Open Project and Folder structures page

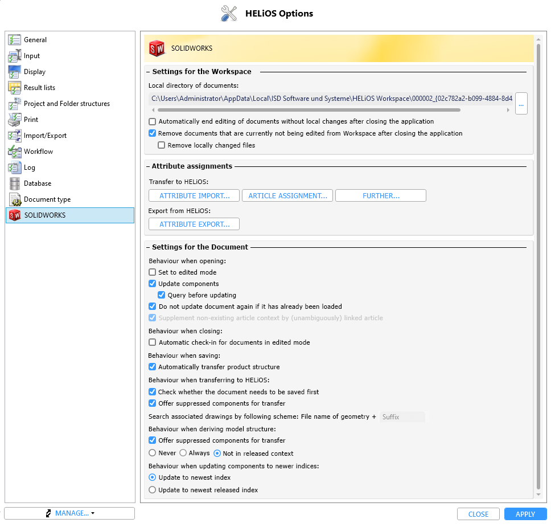70,104
